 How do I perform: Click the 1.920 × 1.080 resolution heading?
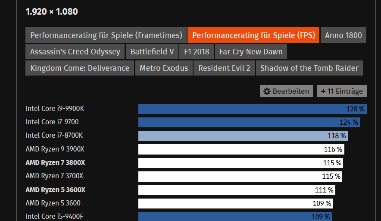(52, 12)
